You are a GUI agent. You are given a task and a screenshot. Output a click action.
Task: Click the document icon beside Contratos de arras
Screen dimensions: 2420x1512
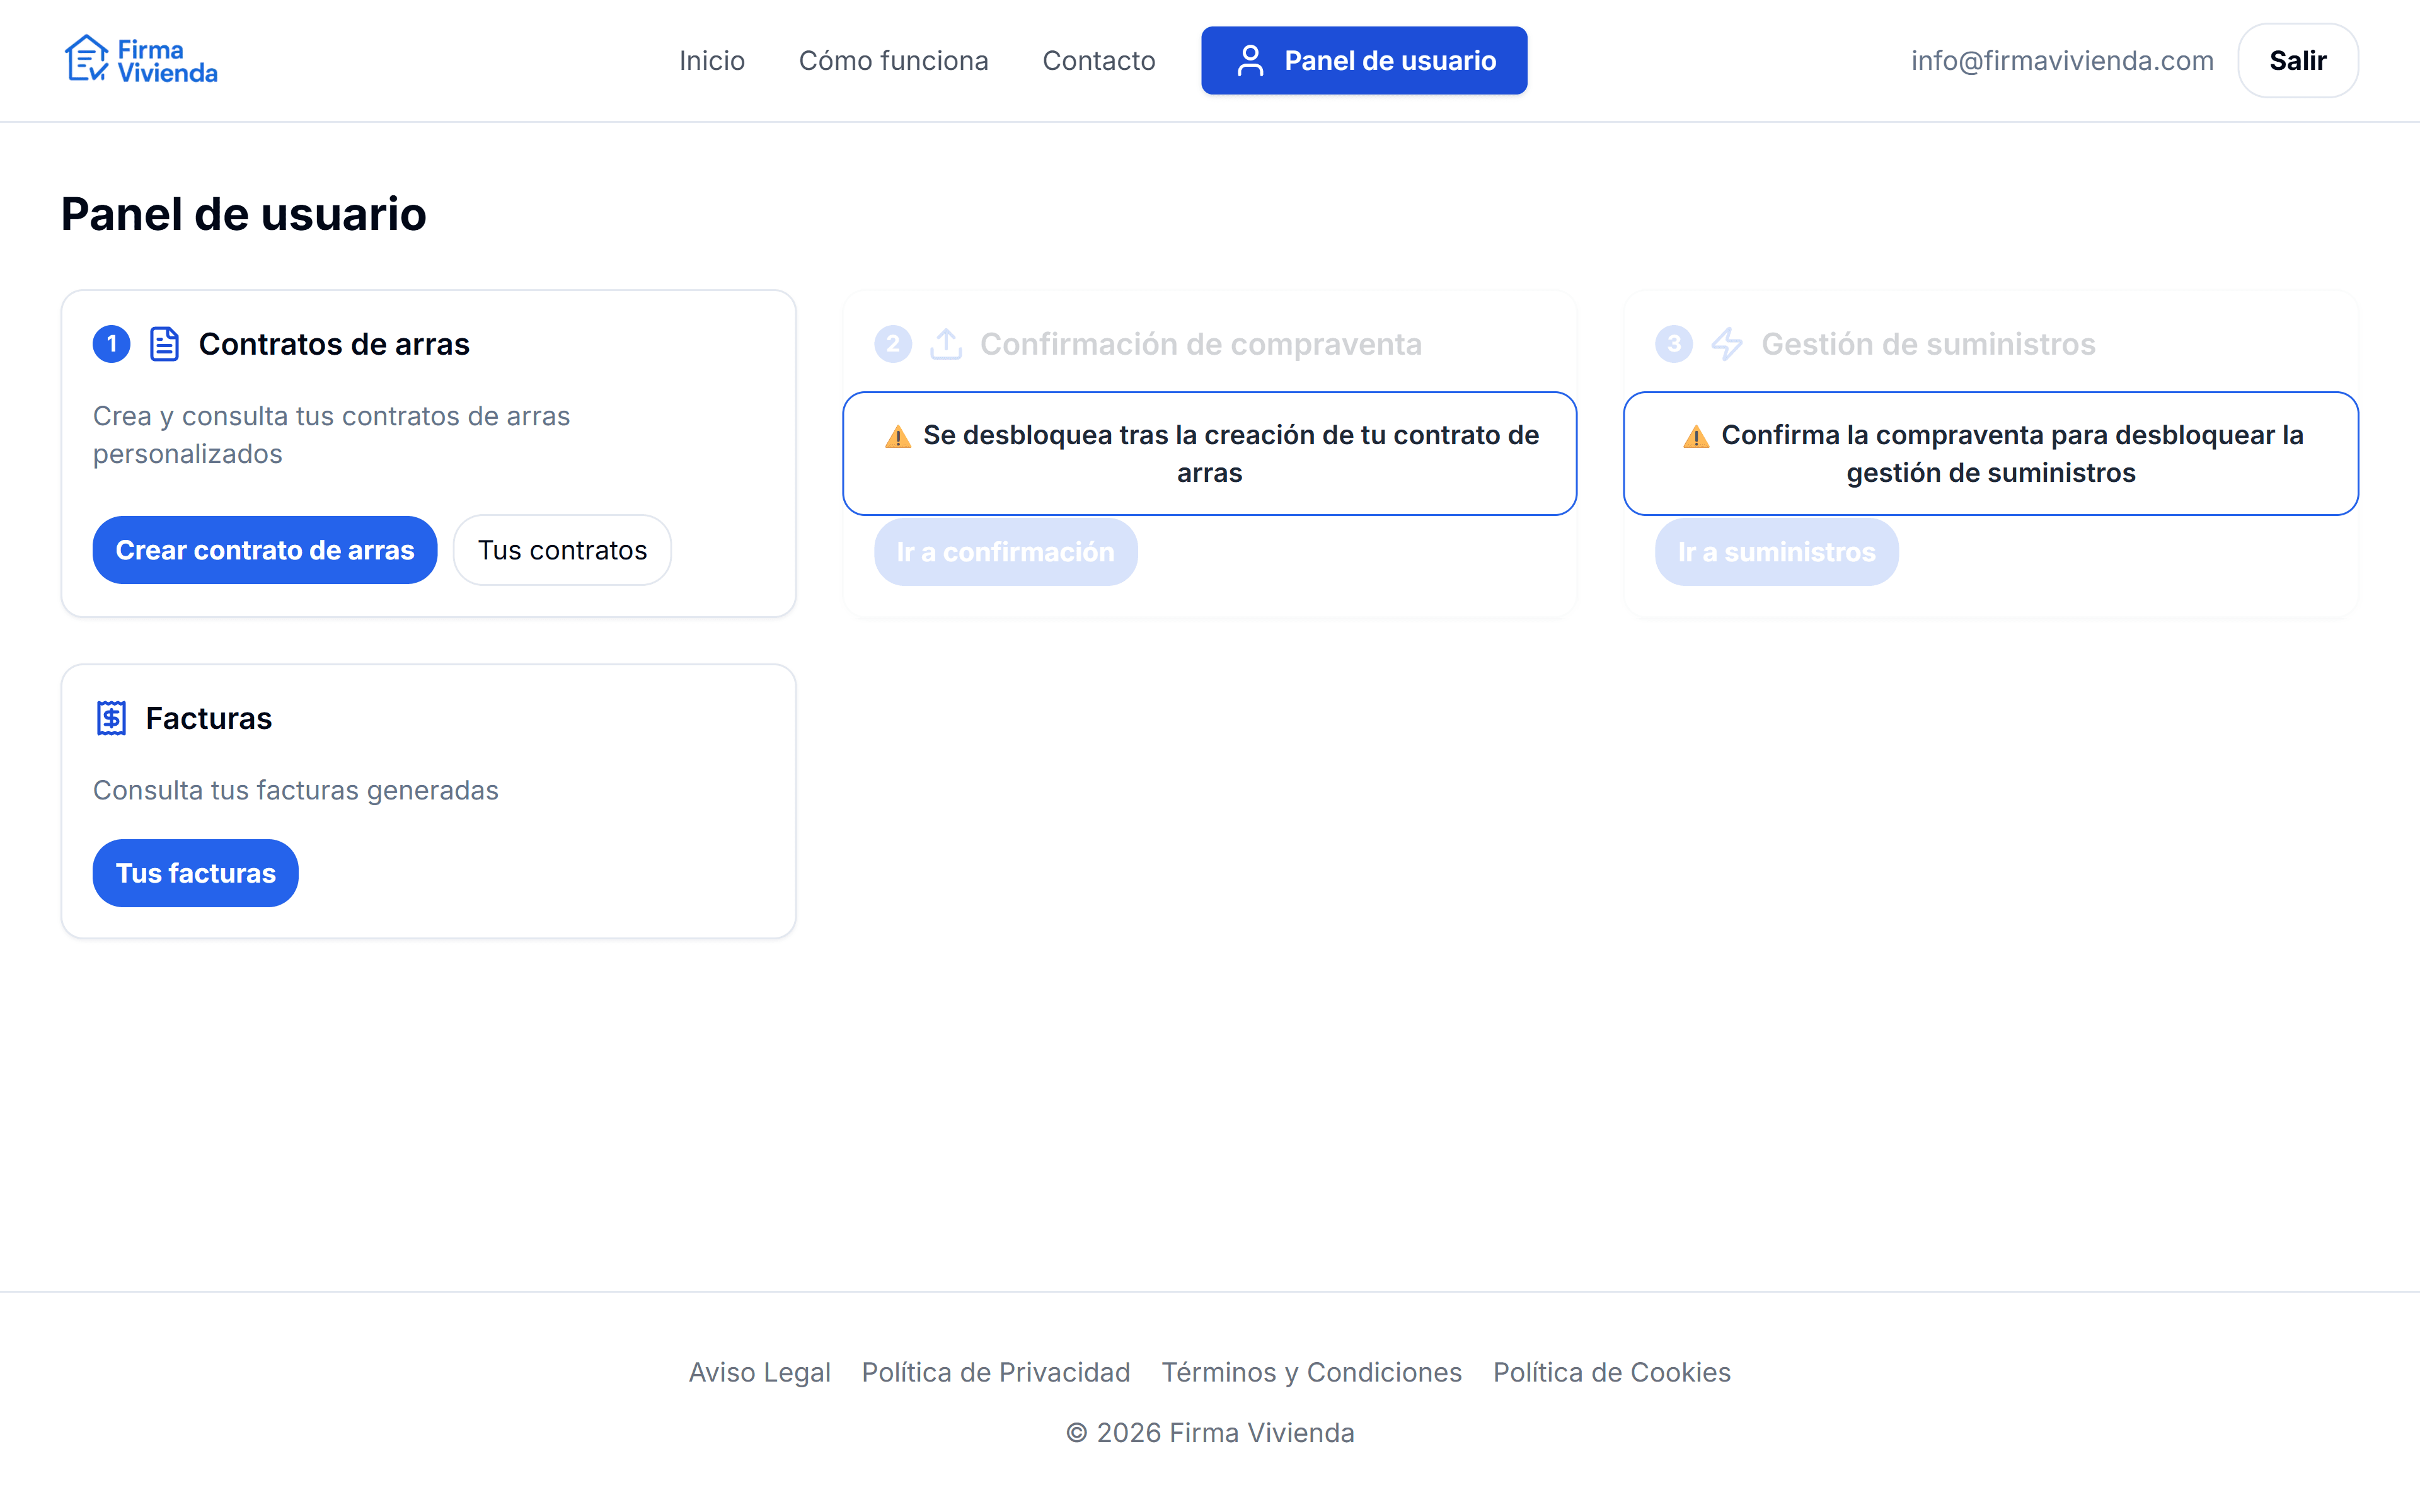point(164,344)
